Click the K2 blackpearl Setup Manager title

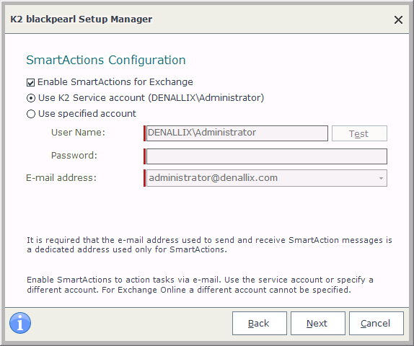(x=82, y=19)
